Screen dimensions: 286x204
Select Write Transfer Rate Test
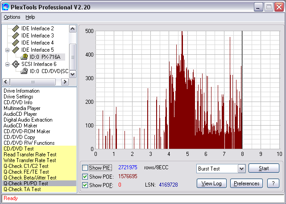tap(39, 160)
